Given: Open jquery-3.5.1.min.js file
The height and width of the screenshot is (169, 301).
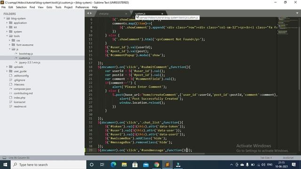Looking at the screenshot, I should [x=30, y=62].
